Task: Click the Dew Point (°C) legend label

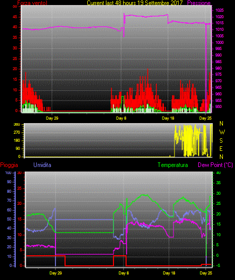Action: coord(215,165)
